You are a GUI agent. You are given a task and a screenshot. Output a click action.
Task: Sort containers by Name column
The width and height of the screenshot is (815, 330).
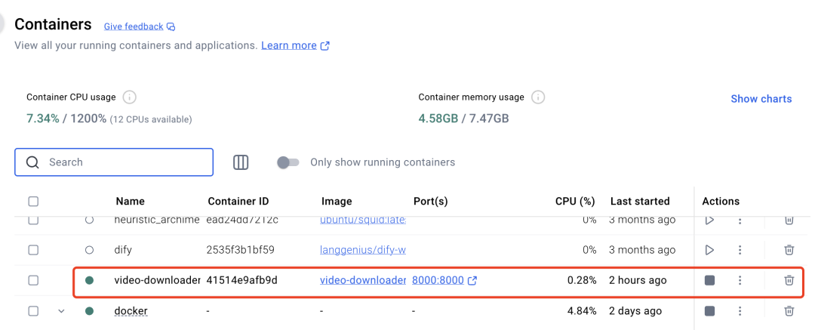point(130,202)
